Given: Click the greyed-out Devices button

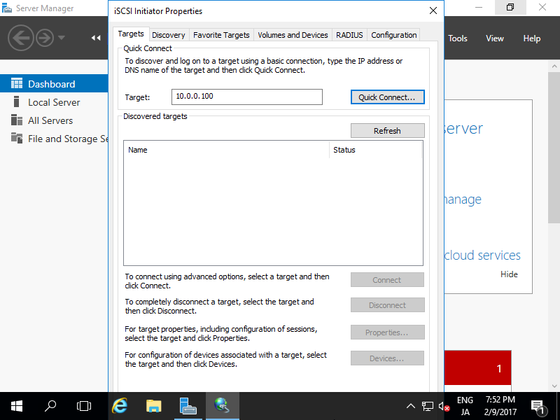Looking at the screenshot, I should click(387, 358).
